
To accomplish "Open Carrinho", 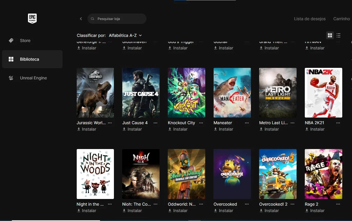I will pyautogui.click(x=341, y=19).
